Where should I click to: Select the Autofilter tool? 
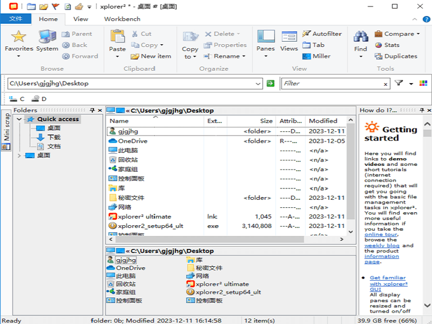point(324,33)
